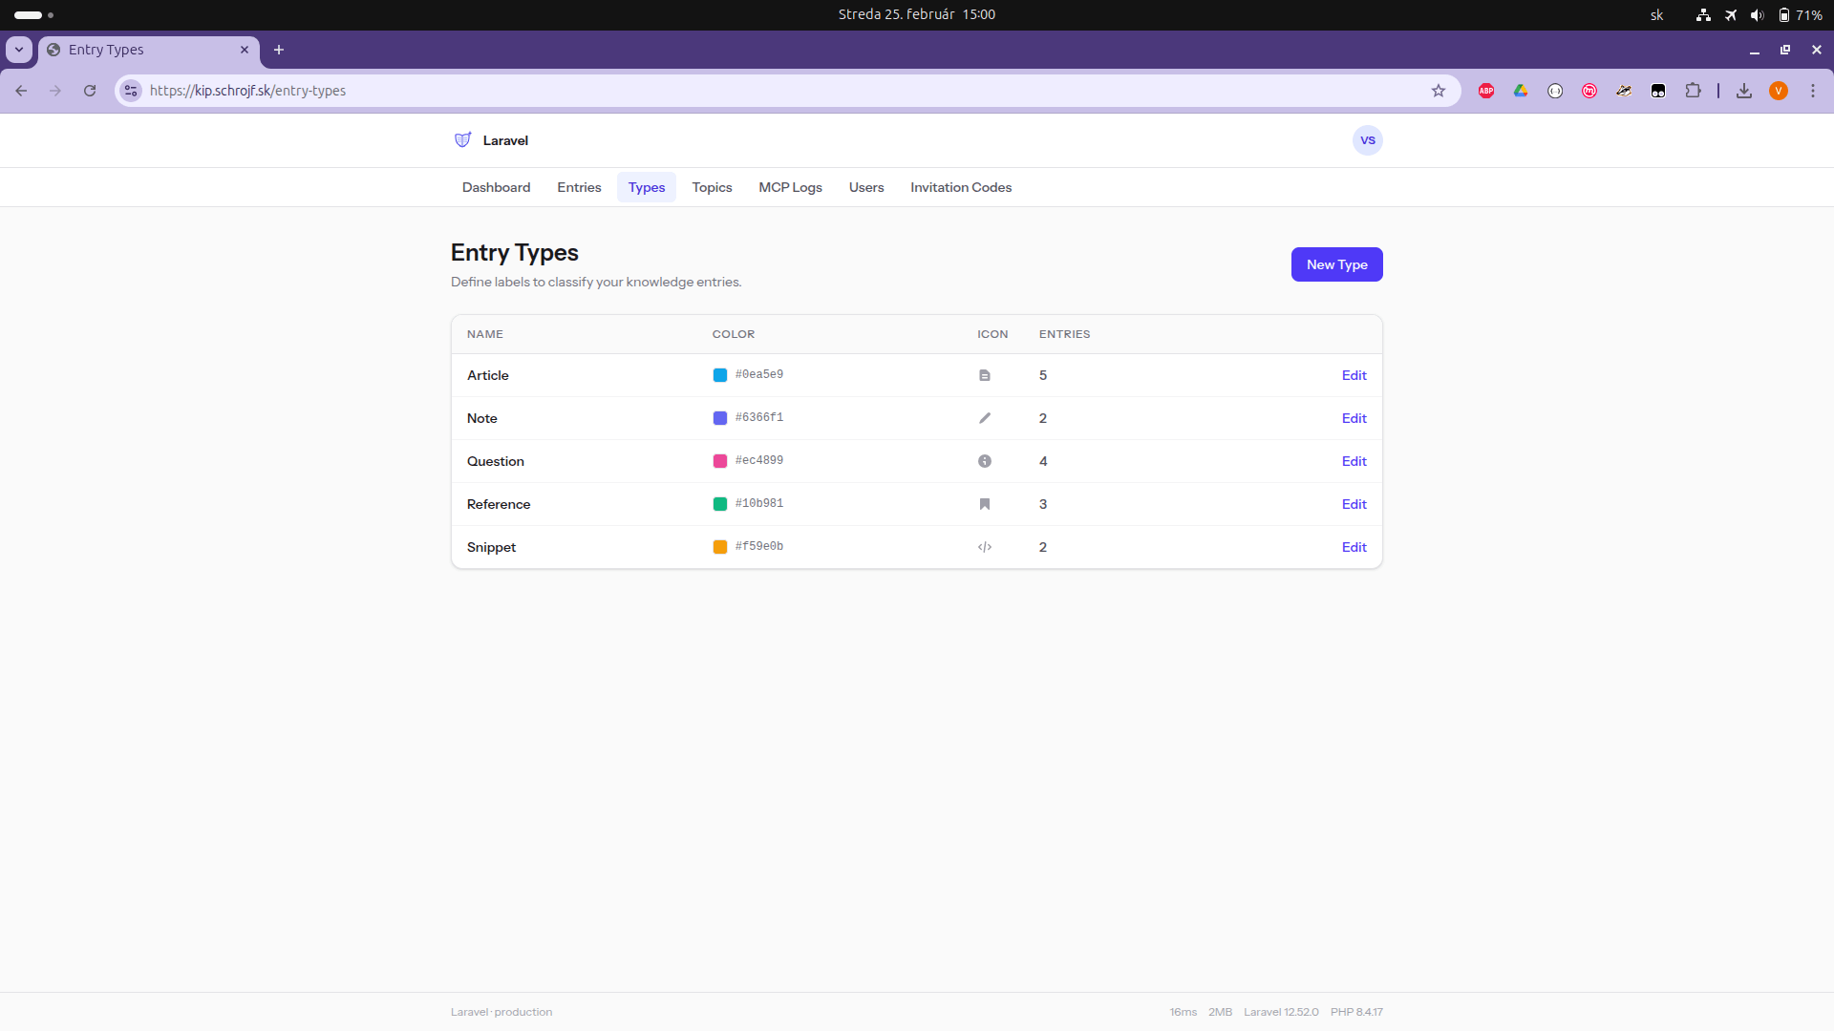The height and width of the screenshot is (1031, 1834).
Task: Click the green Reference color swatch
Action: [x=720, y=504]
